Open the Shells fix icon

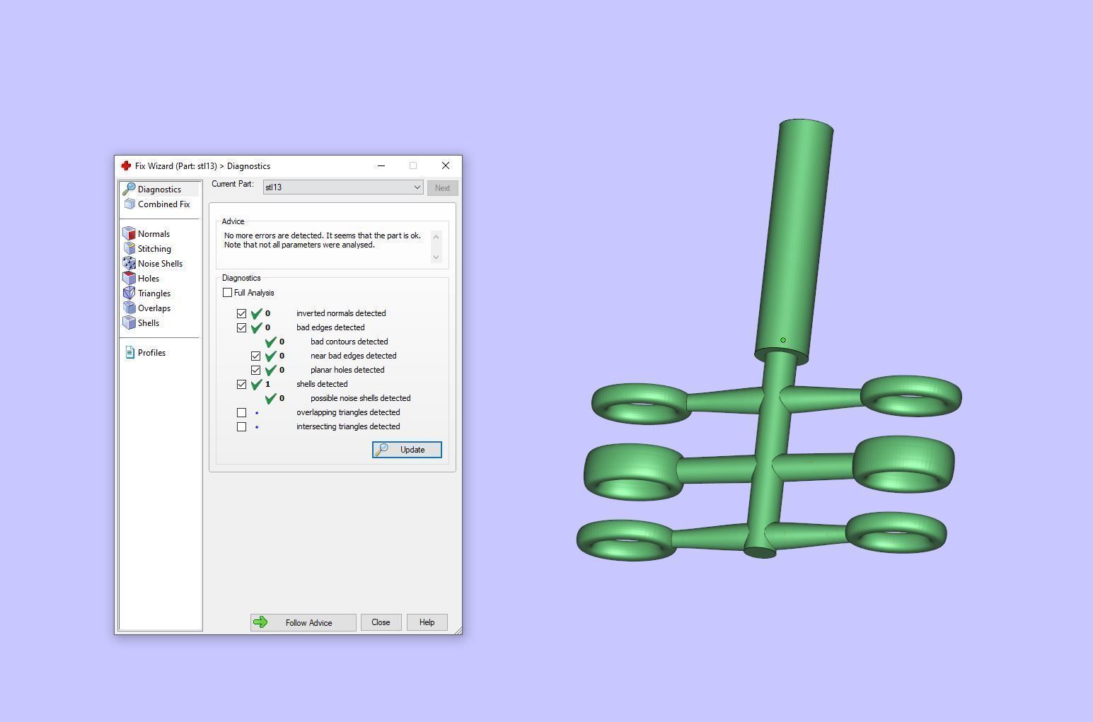point(129,322)
